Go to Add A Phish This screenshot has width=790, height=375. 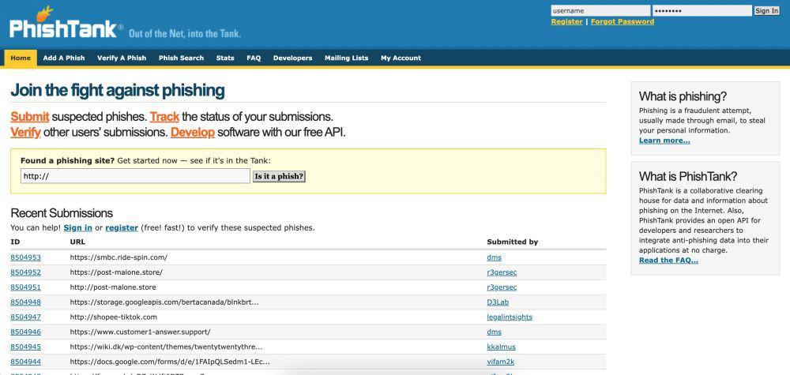[x=64, y=58]
